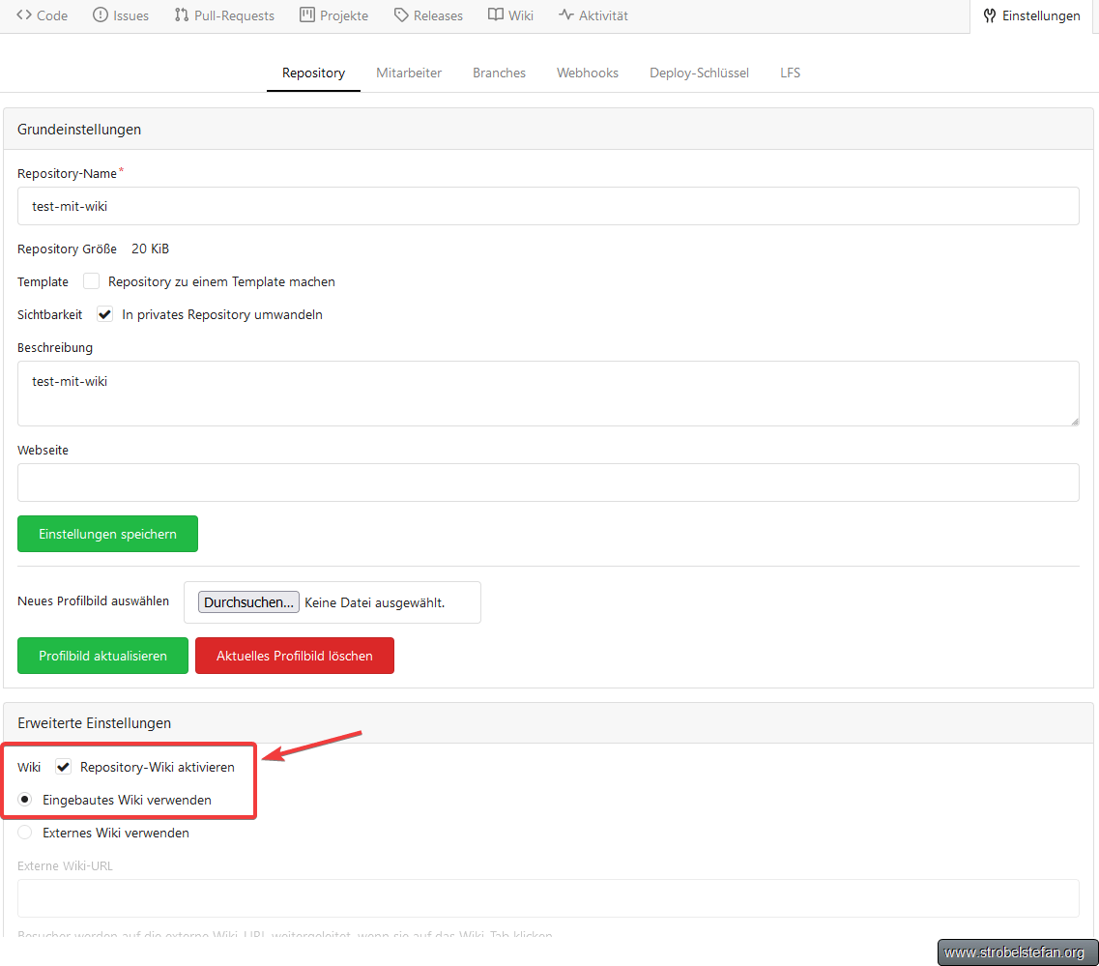Select Eingebautes Wiki verwenden radio option
This screenshot has width=1099, height=966.
click(x=25, y=800)
